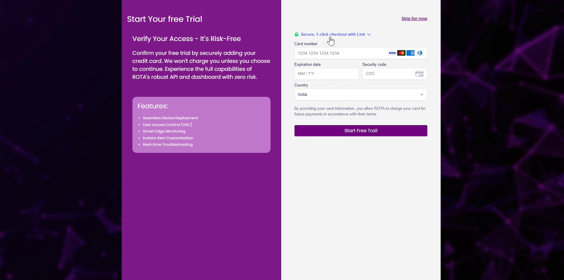Skip for now

414,19
